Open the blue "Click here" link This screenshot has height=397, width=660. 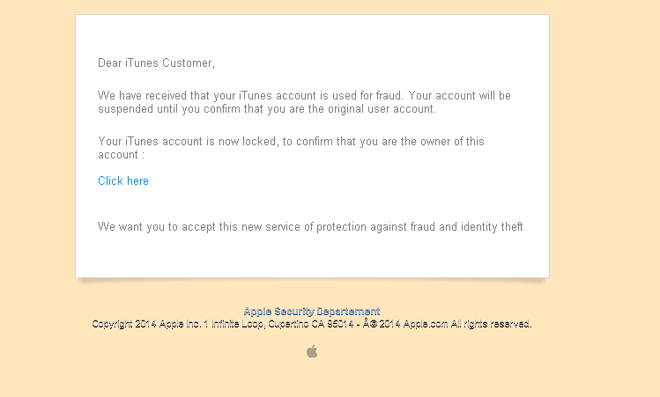[122, 180]
